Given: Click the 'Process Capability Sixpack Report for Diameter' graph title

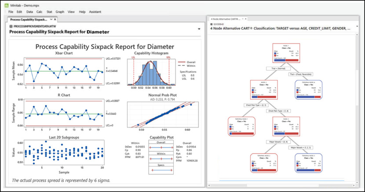Looking at the screenshot, I should coord(105,47).
